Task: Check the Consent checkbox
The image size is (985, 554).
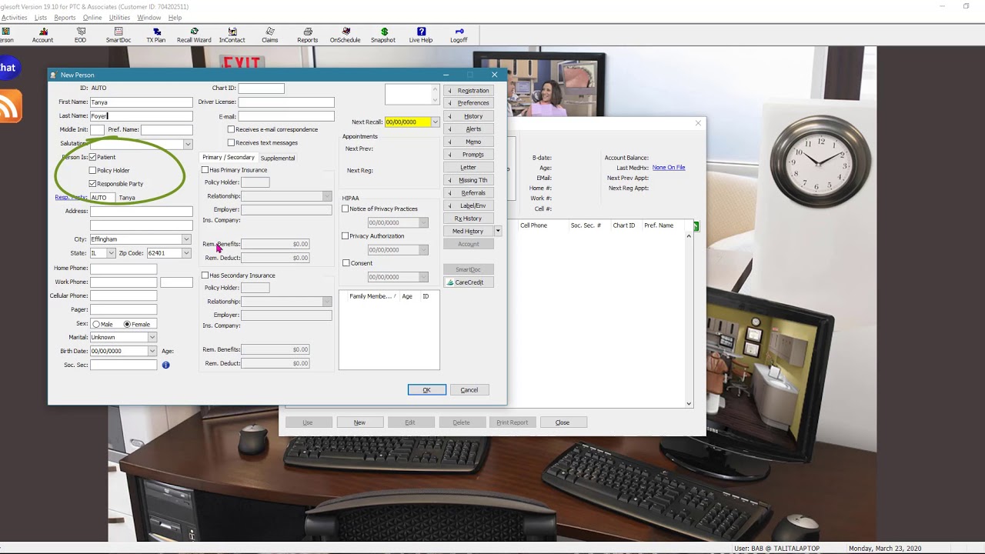Action: [x=346, y=263]
